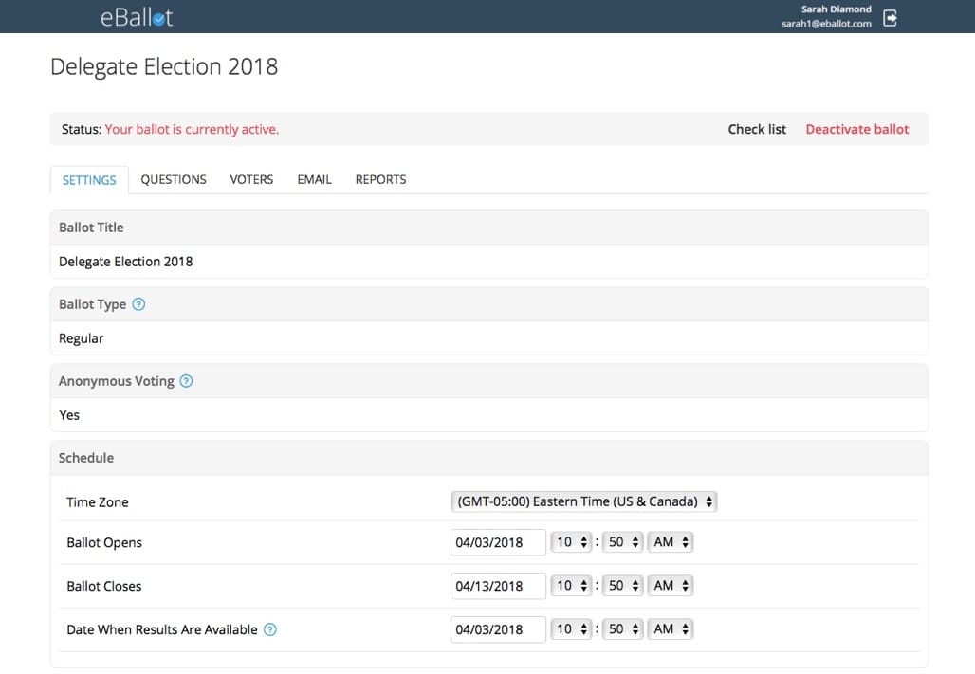The image size is (975, 674).
Task: Open the REPORTS tab
Action: coord(379,179)
